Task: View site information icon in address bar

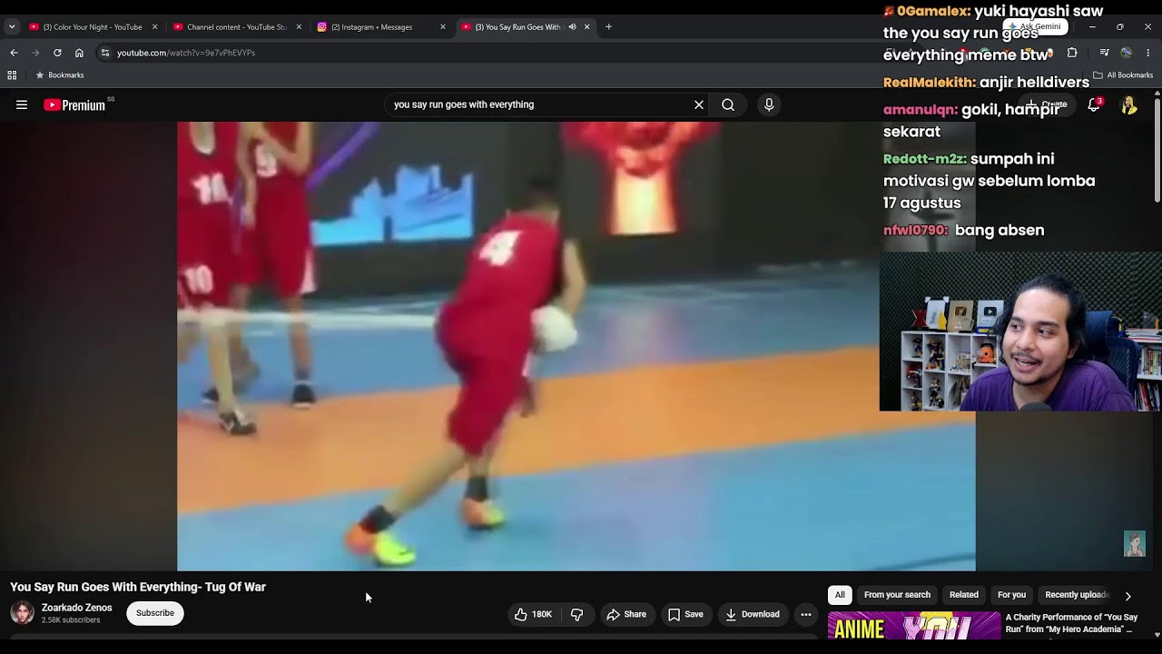Action: [105, 53]
